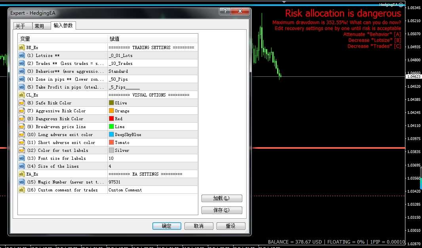422x248 pixels.
Task: Open the Lotsize value _0_01_Lots list
Action: (x=152, y=55)
